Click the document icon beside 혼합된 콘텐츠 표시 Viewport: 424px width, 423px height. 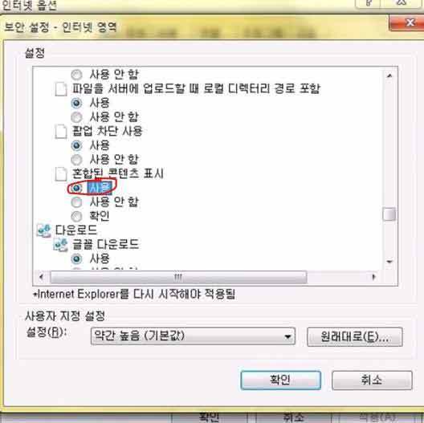pos(61,174)
